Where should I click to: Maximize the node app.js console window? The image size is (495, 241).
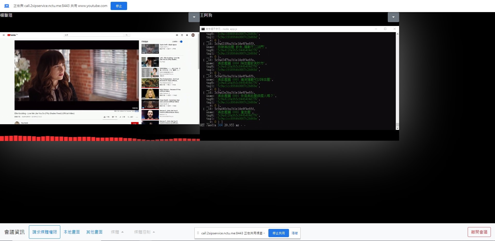(x=385, y=29)
